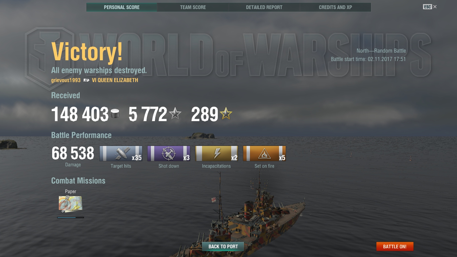Select the Personal Score tab

pyautogui.click(x=122, y=7)
